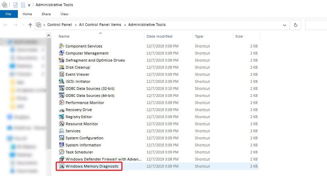This screenshot has height=176, width=327.
Task: Click the Disk Cleanup icon
Action: point(61,67)
